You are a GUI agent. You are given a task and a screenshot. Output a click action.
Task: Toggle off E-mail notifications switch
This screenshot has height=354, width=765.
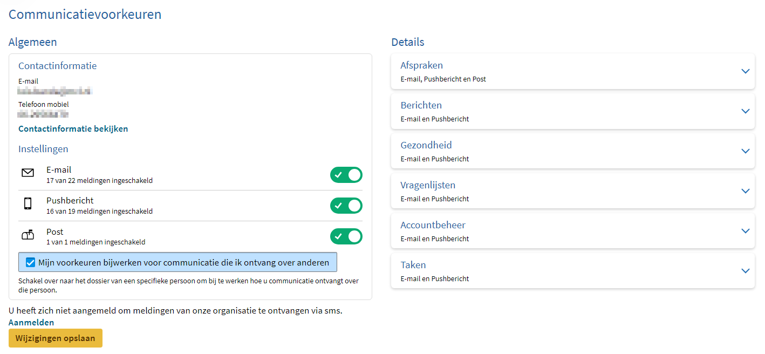[346, 175]
